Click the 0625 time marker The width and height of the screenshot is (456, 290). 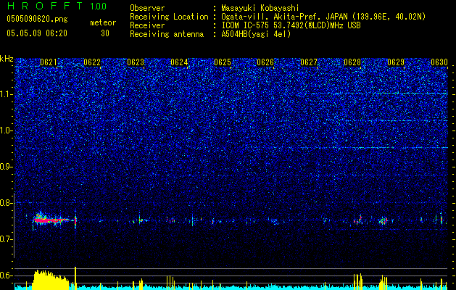point(222,62)
